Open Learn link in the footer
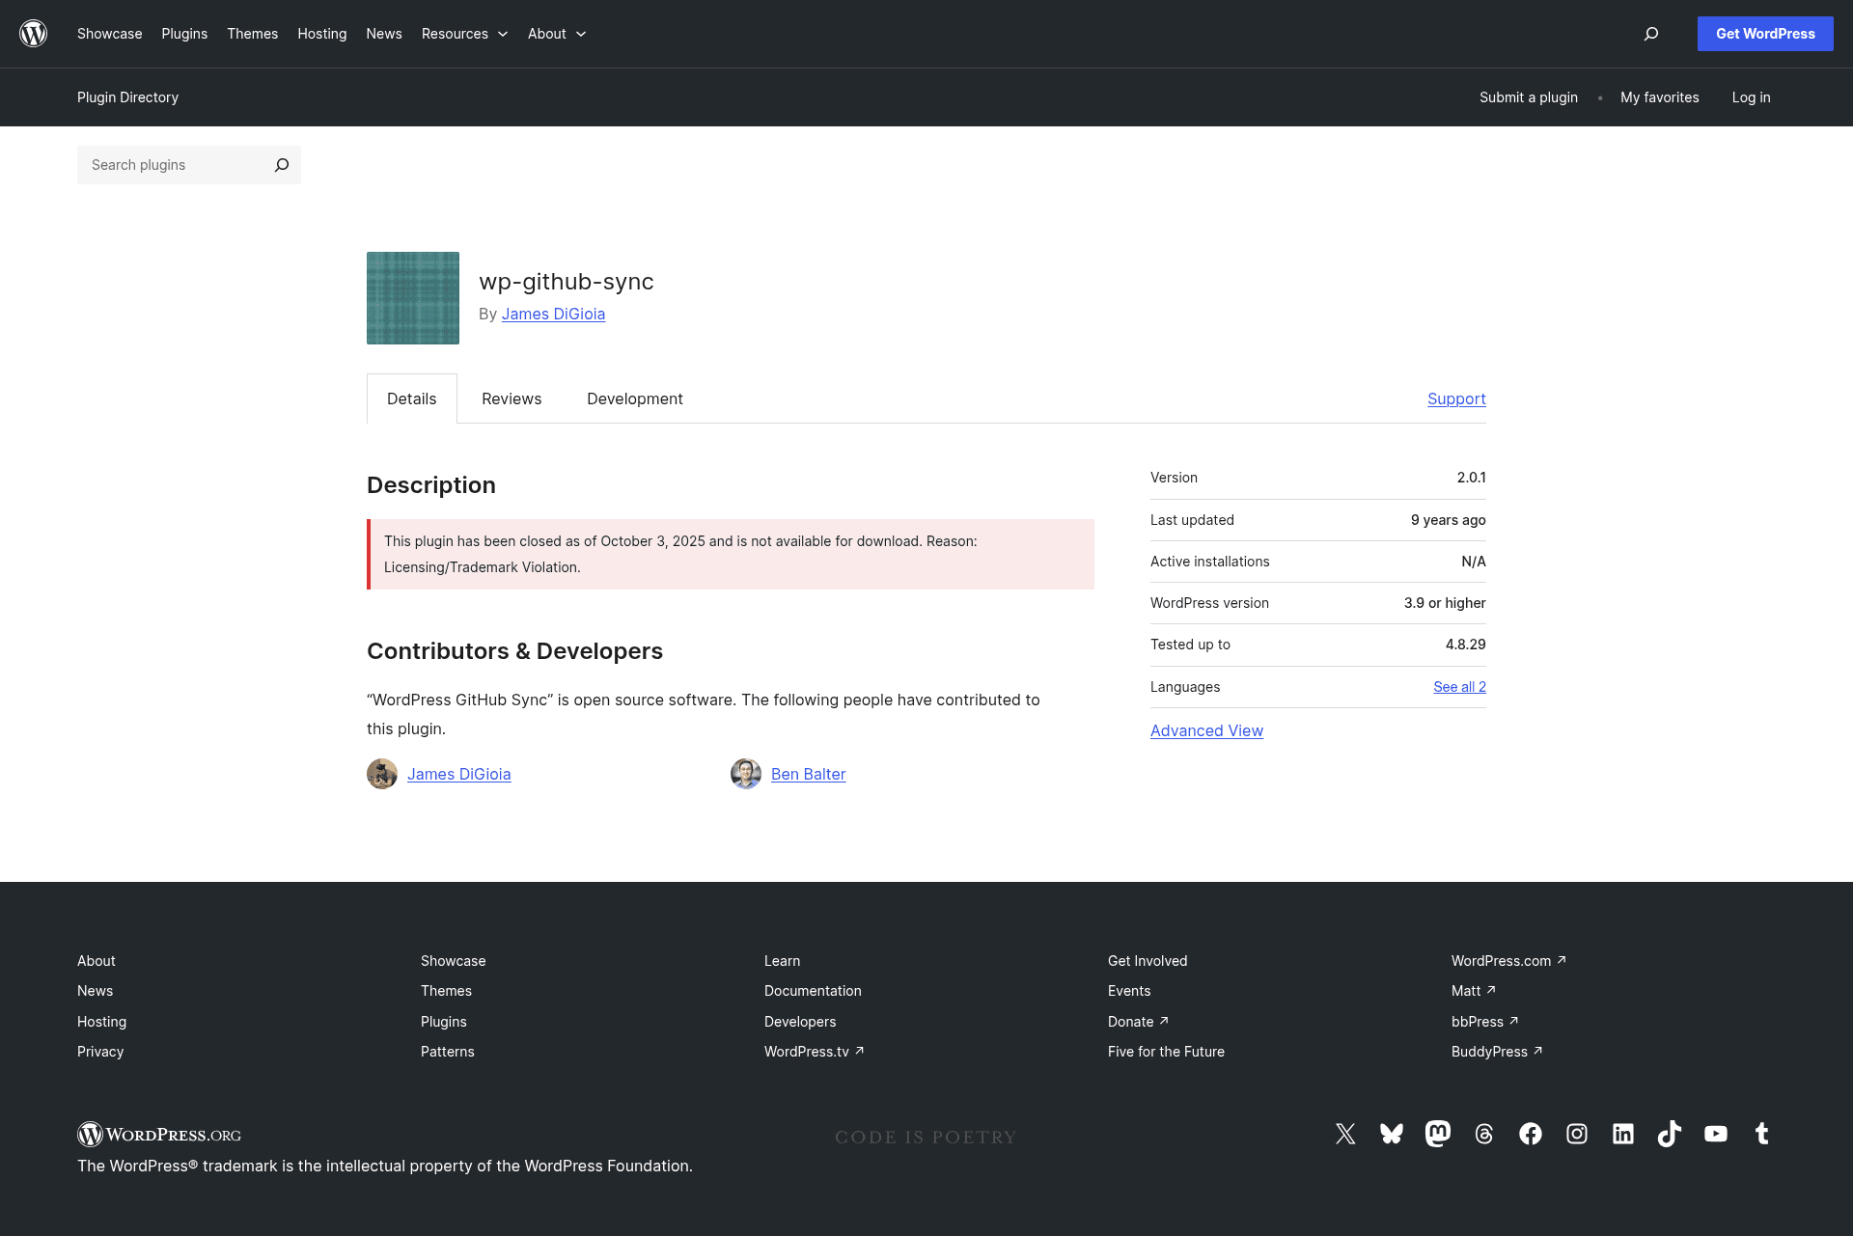 (x=782, y=961)
